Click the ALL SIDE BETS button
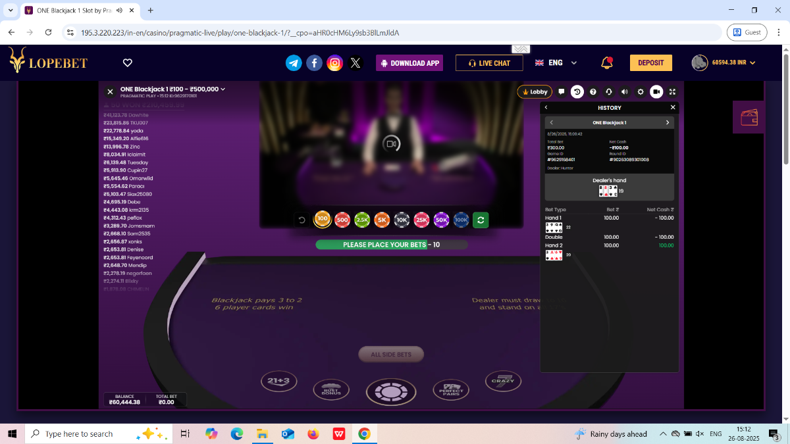The image size is (790, 444). (x=391, y=355)
